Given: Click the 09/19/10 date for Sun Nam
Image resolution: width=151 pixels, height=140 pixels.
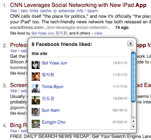Looking at the screenshot, I should click(120, 110).
